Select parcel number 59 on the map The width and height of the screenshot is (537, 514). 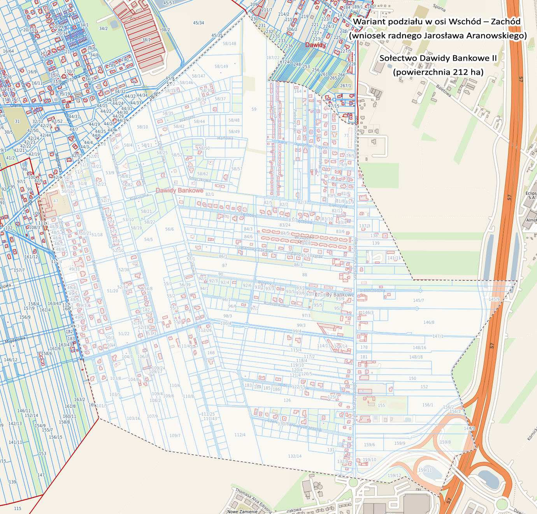(254, 109)
